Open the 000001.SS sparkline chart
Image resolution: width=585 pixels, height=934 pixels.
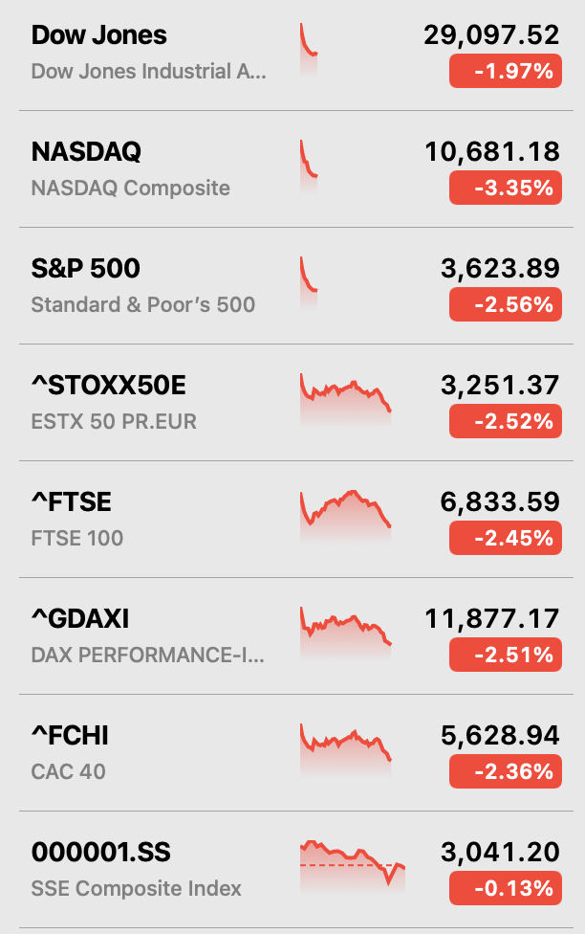coord(353,867)
